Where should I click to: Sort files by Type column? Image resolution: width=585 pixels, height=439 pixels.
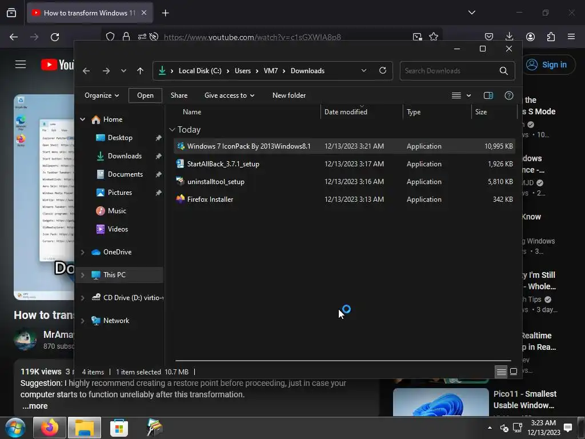click(x=414, y=112)
